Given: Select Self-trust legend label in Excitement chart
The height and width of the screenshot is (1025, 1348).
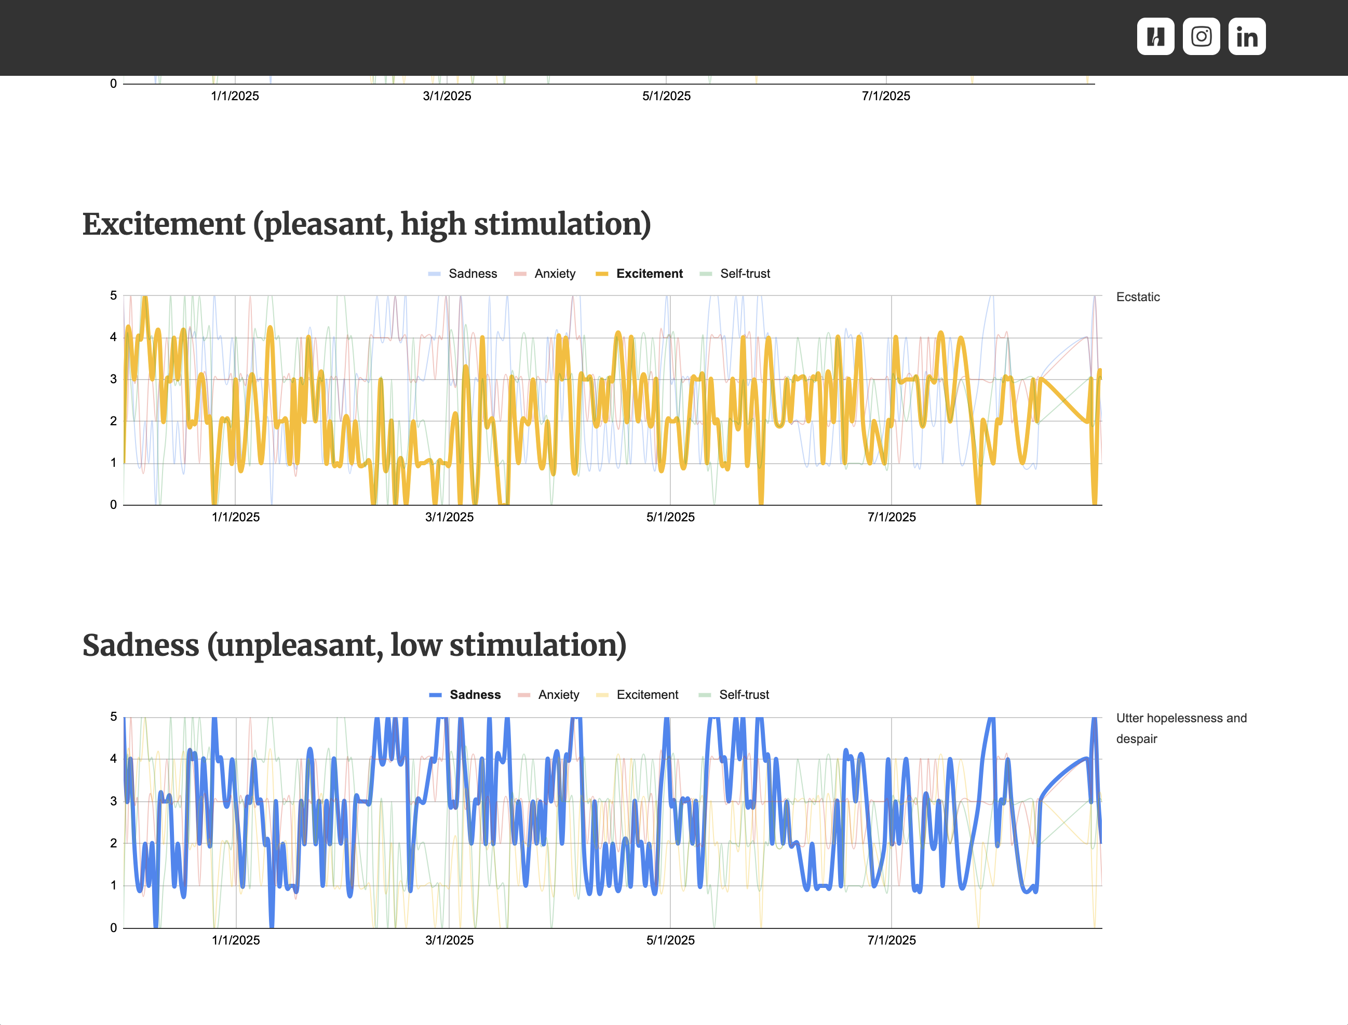Looking at the screenshot, I should pyautogui.click(x=745, y=274).
